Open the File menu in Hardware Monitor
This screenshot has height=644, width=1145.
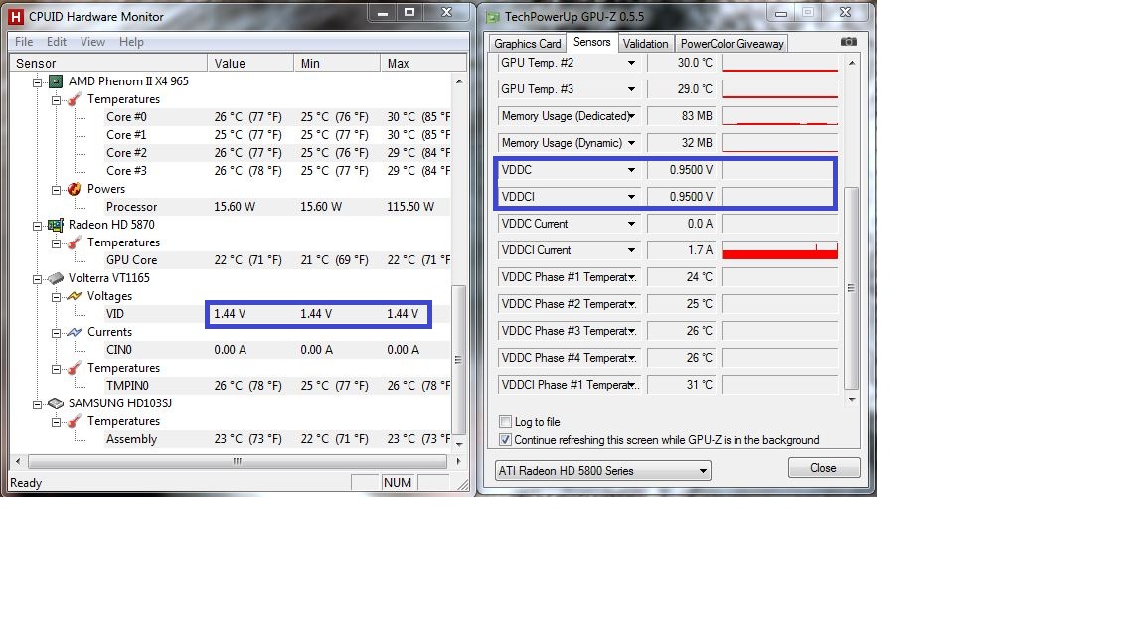(24, 42)
